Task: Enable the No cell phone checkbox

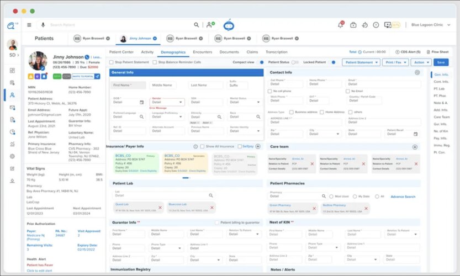Action: (x=270, y=91)
